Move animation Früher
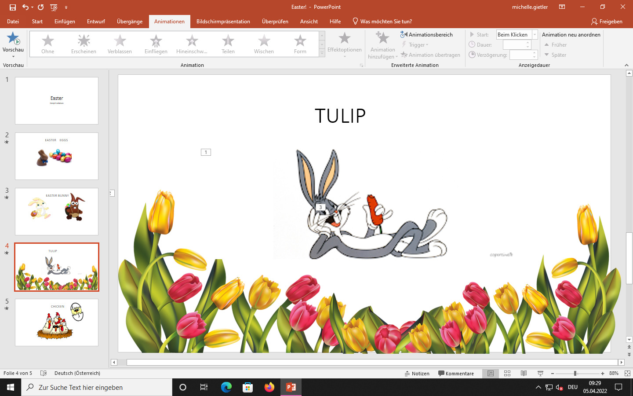Viewport: 633px width, 396px height. [x=556, y=45]
